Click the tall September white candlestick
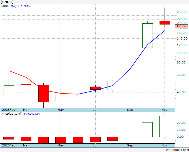The height and width of the screenshot is (152, 189). [130, 65]
